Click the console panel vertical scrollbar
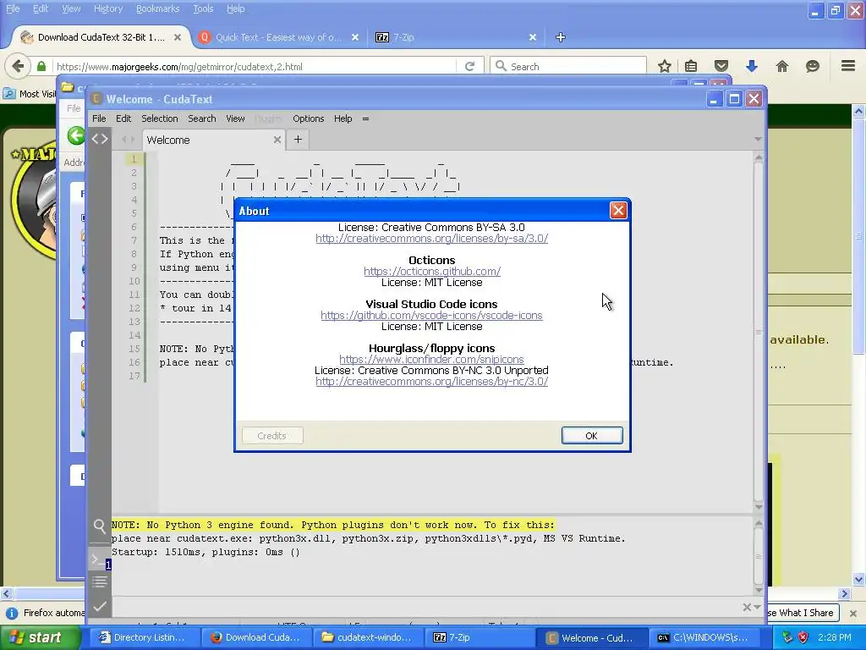The height and width of the screenshot is (650, 866). pos(759,556)
